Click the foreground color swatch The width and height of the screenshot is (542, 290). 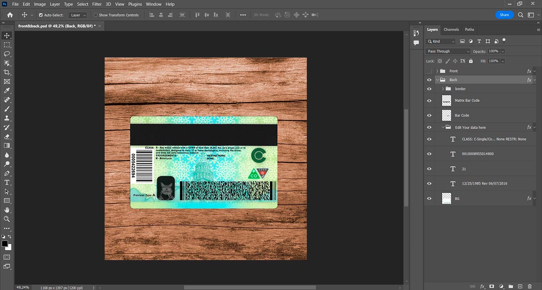point(5,243)
